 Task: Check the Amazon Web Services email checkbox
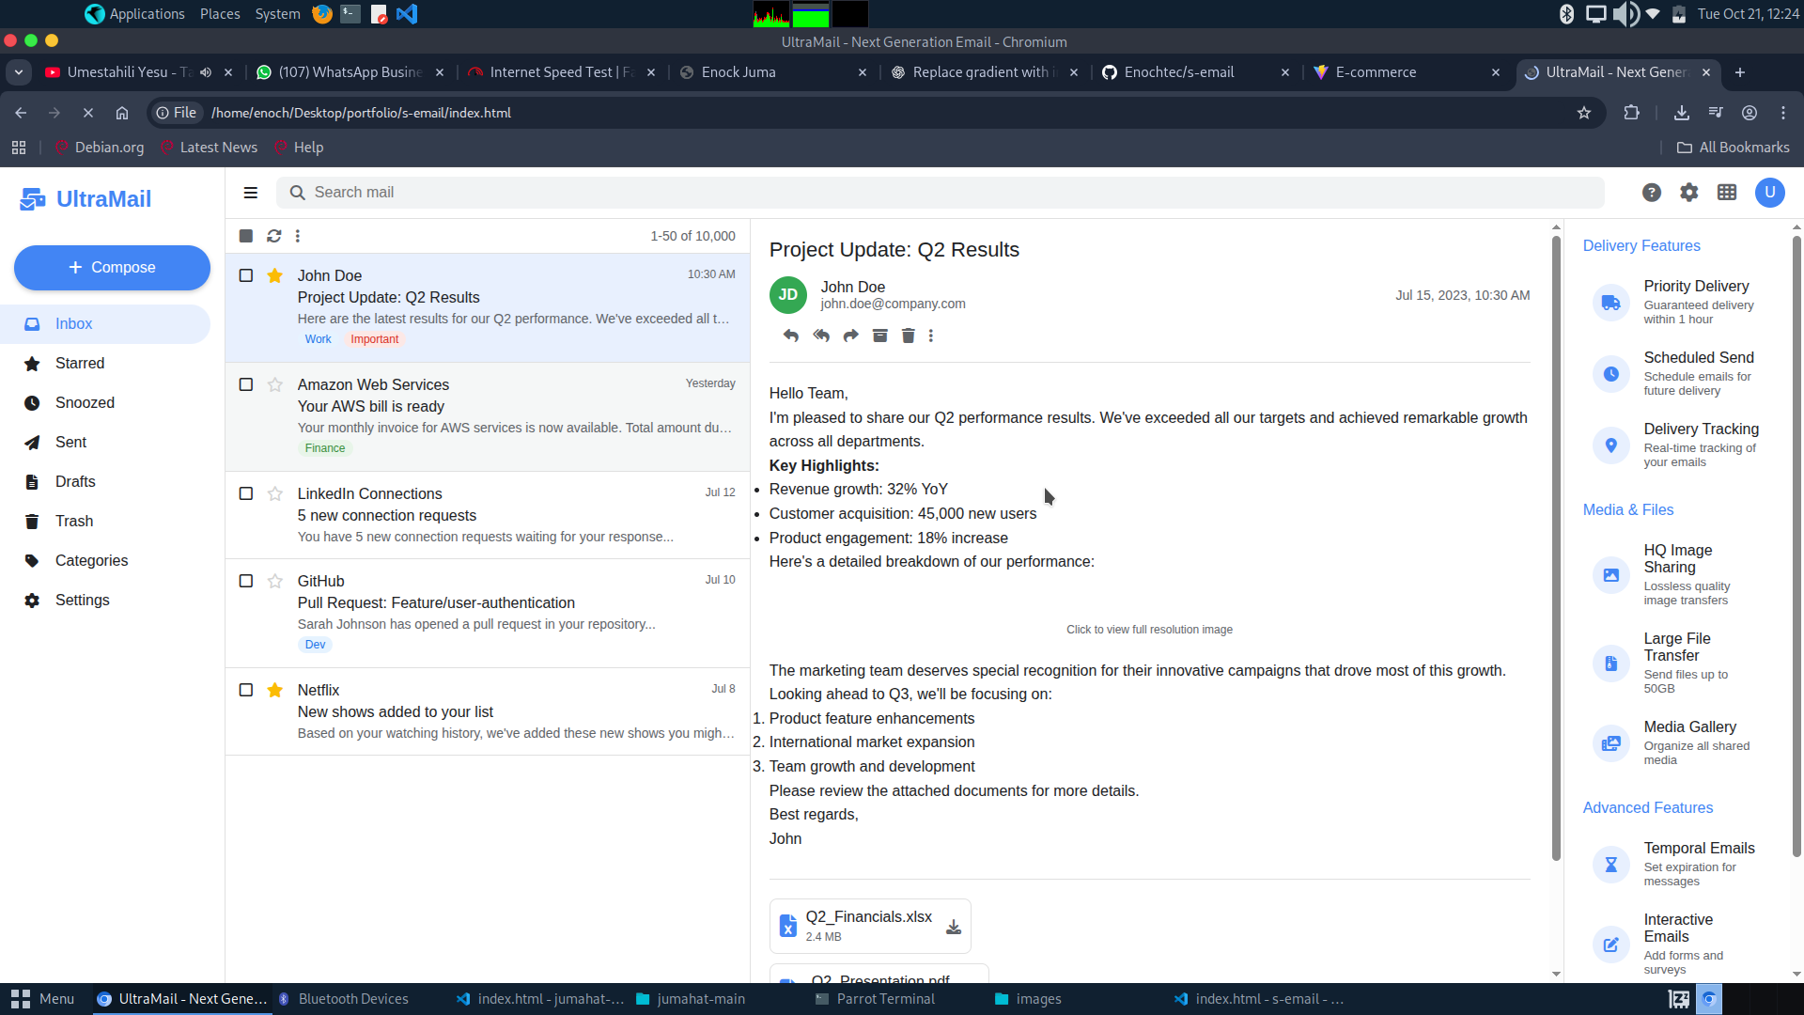coord(246,384)
